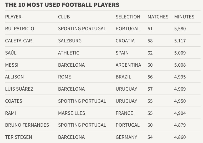Click the MARSEILLES club cell
Viewport: 203px width, 143px height.
coord(72,113)
